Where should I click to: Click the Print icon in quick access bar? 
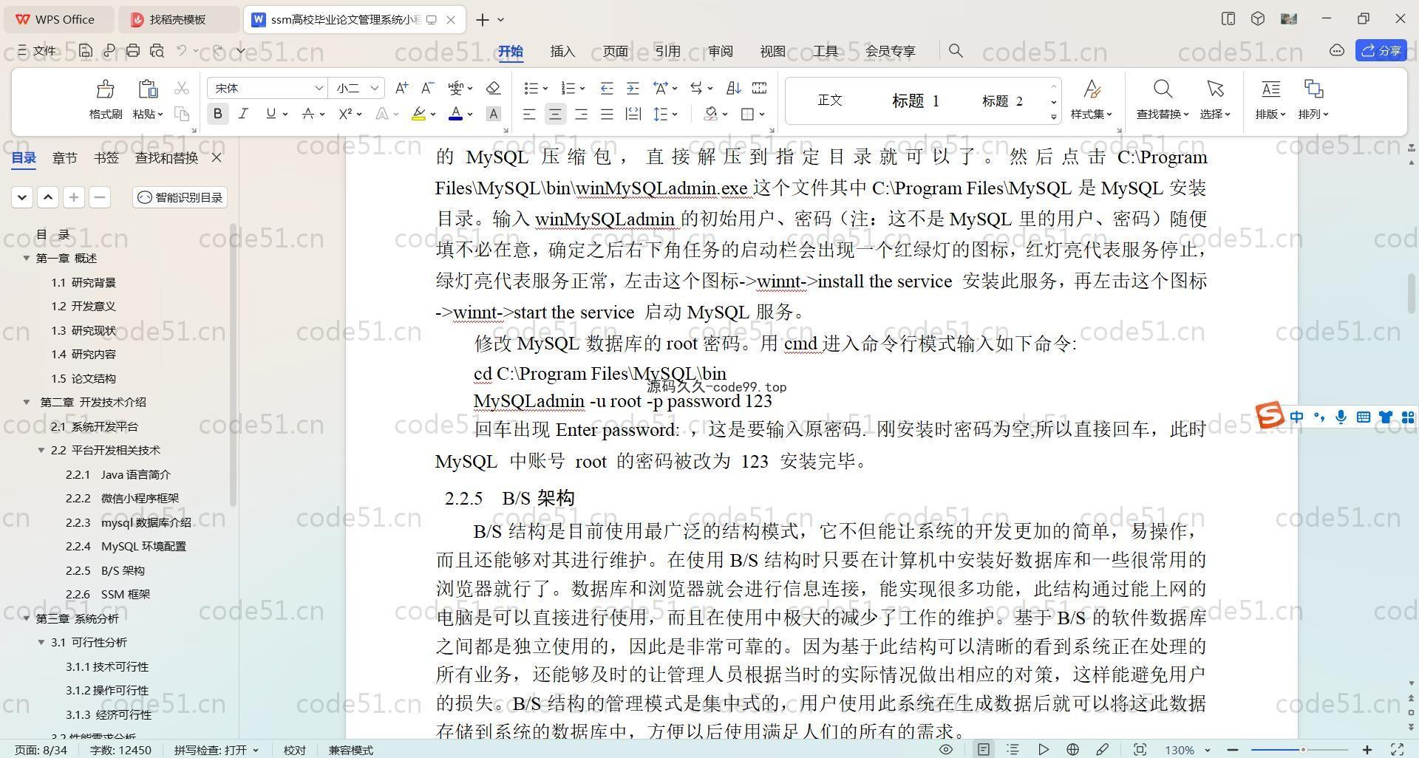tap(133, 50)
